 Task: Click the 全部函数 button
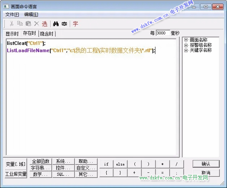tap(40, 161)
